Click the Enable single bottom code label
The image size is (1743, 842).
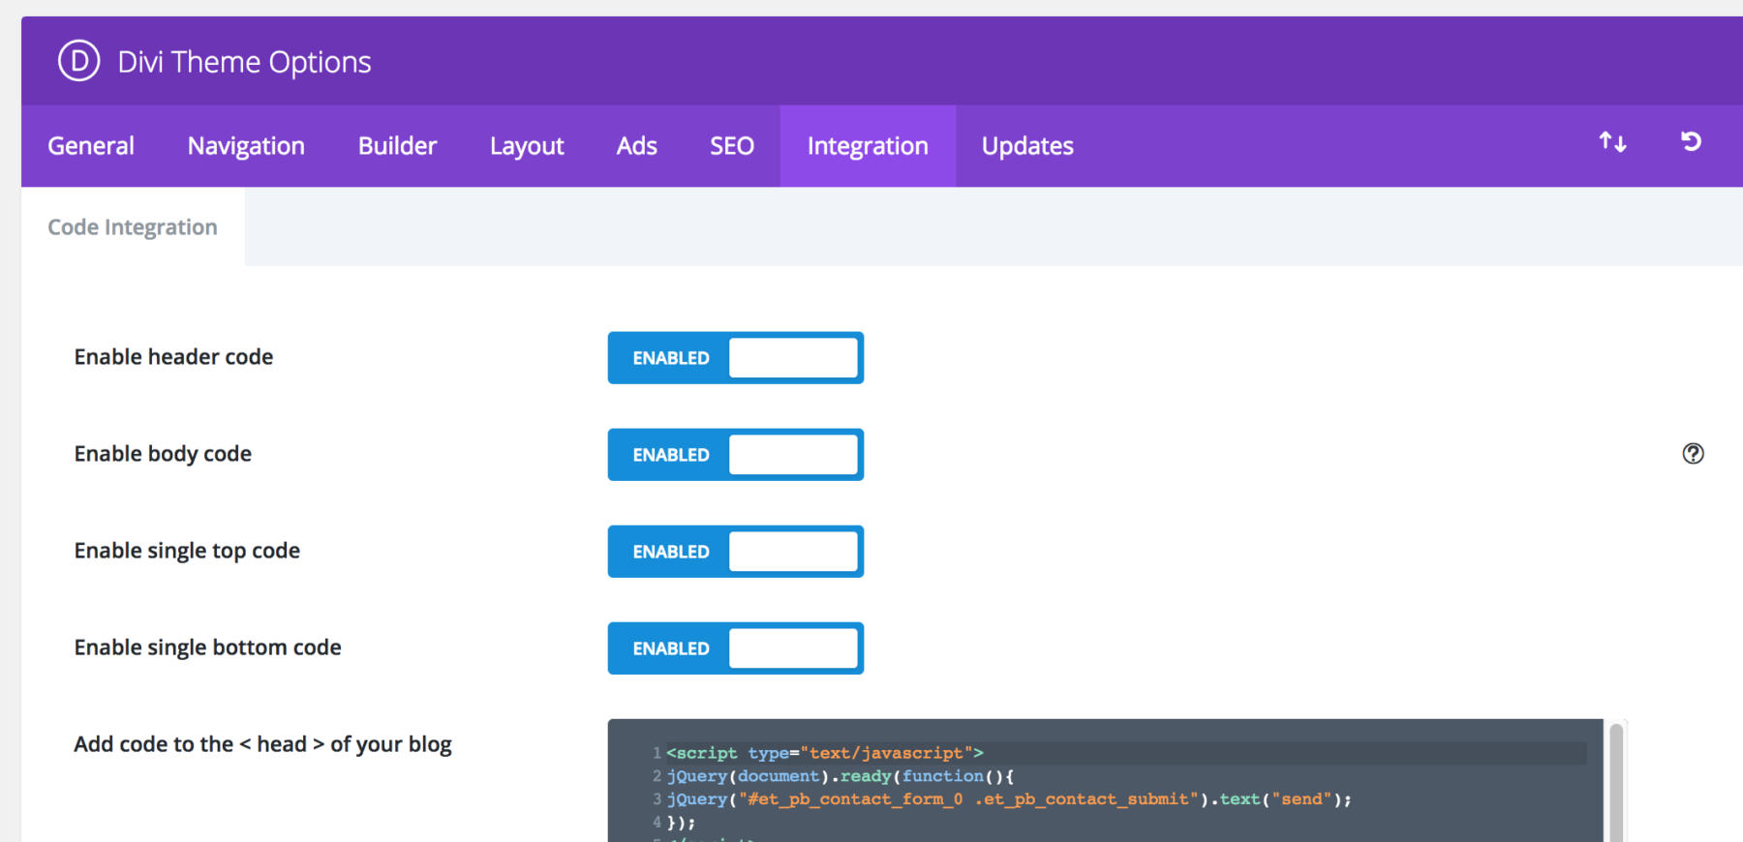coord(207,647)
